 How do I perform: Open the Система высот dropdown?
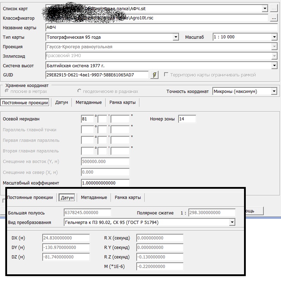coord(274,65)
